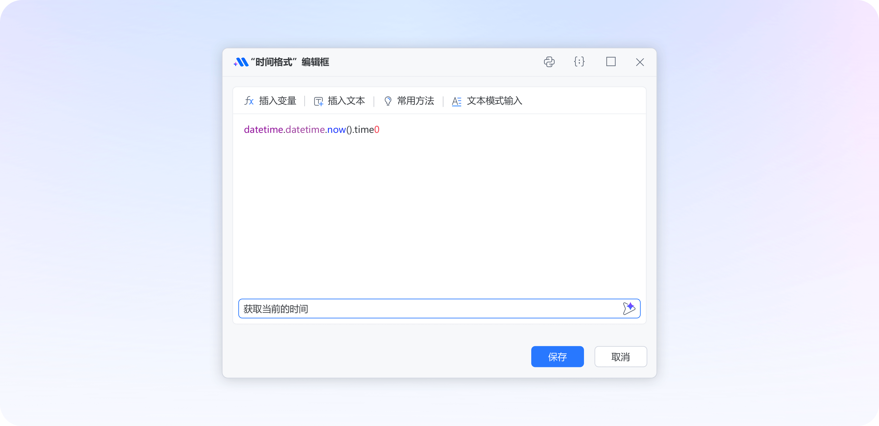The width and height of the screenshot is (879, 426).
Task: Maximize the 时间格式 editor dialog
Action: (610, 62)
